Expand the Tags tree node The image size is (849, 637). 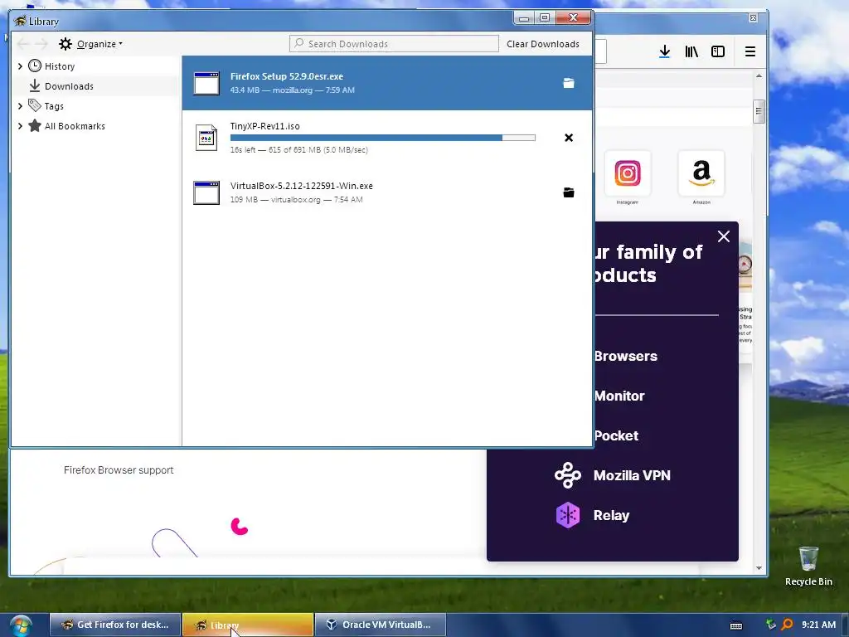(20, 105)
